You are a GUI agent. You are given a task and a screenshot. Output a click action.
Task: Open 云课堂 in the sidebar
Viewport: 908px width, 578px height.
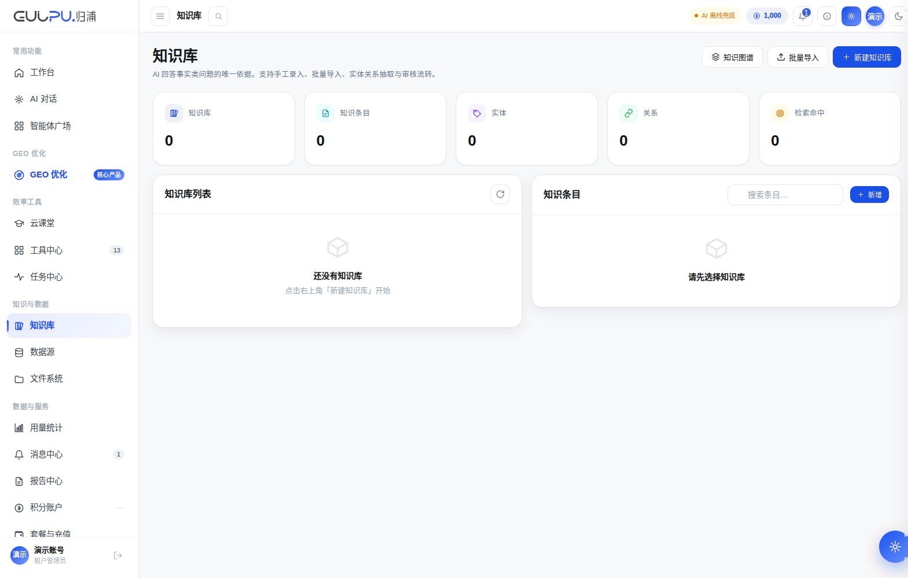[69, 223]
